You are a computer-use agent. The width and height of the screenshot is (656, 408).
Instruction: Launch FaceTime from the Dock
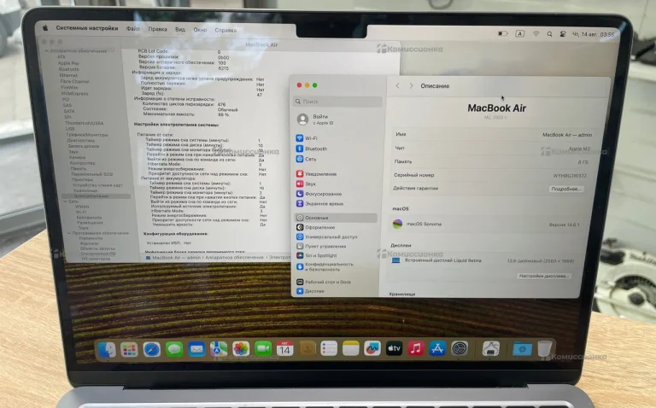pyautogui.click(x=263, y=348)
